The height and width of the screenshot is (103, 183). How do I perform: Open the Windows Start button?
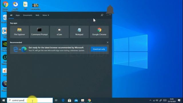3,100
